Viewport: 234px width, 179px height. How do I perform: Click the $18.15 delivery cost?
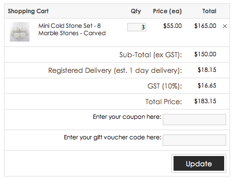pyautogui.click(x=207, y=70)
